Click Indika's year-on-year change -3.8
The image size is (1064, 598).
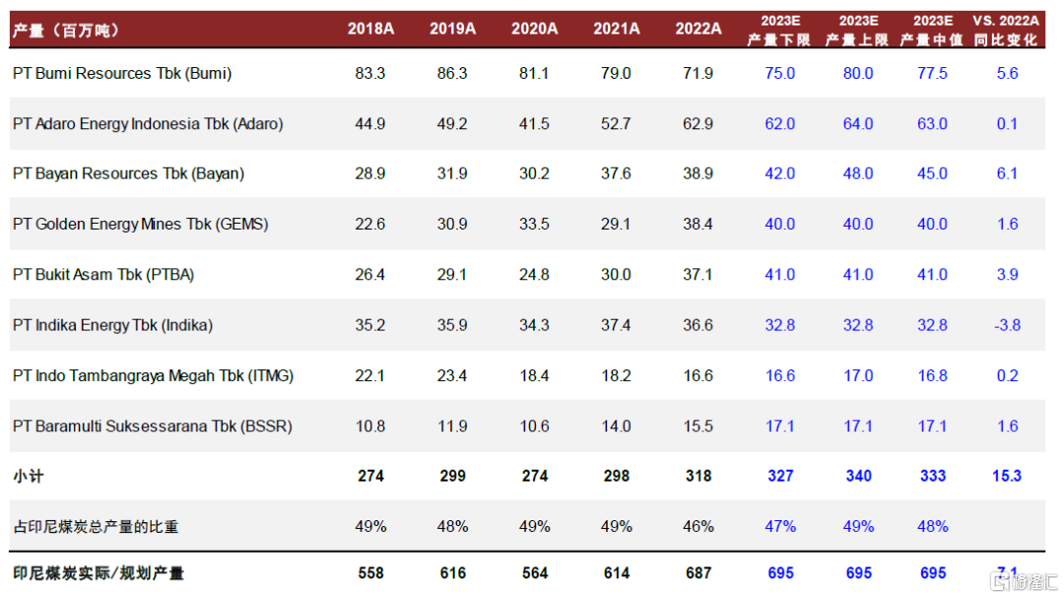pos(1007,325)
